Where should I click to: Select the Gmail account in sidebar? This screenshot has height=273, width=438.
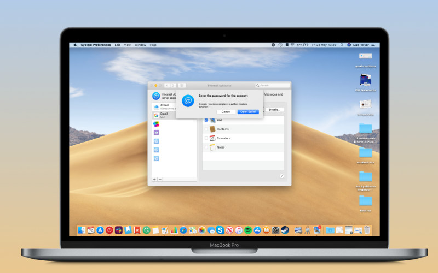click(x=164, y=115)
